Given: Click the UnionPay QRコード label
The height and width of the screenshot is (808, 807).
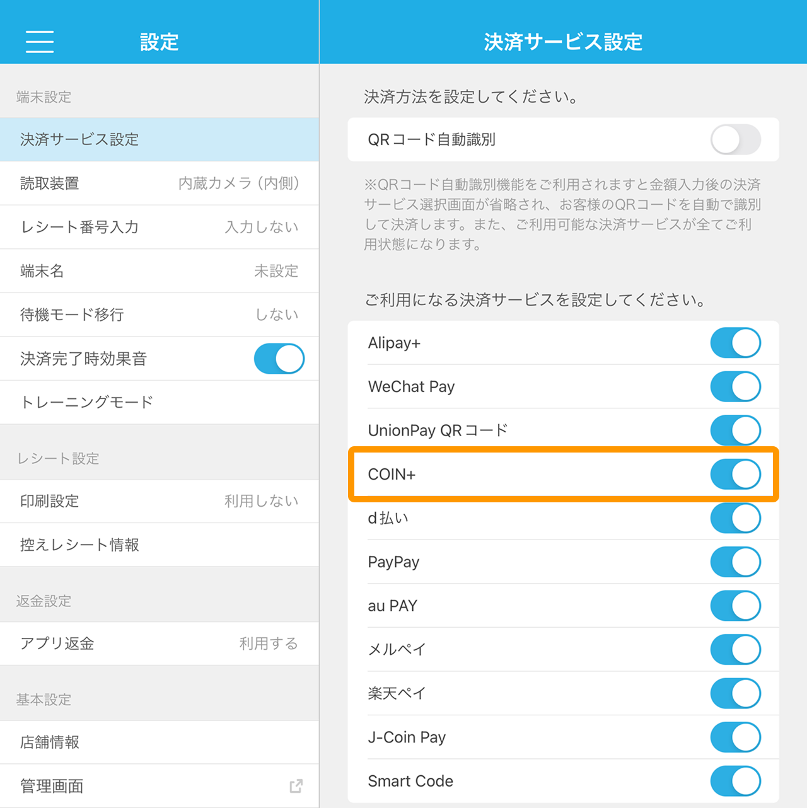Looking at the screenshot, I should click(x=438, y=430).
